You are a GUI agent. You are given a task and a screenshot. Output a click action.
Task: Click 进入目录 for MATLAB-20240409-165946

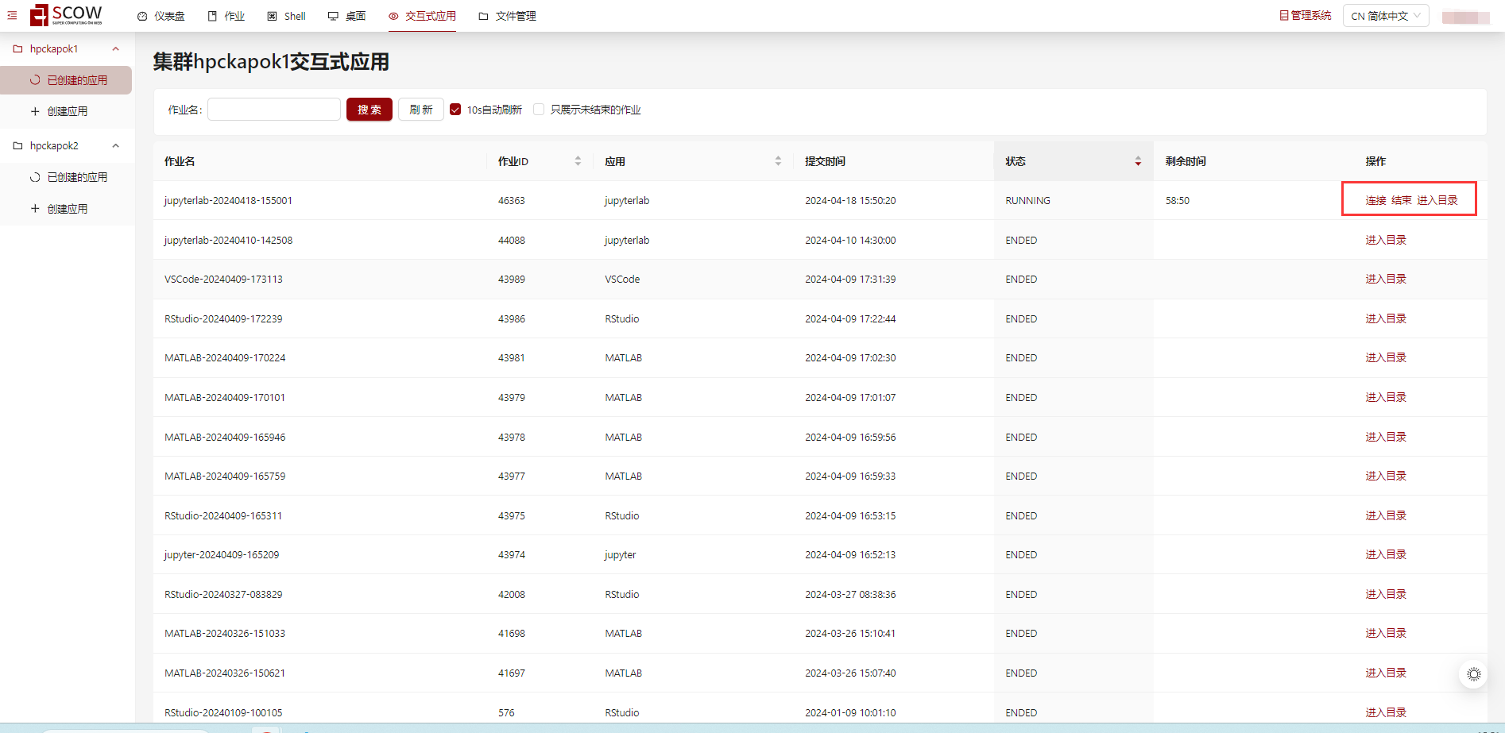[x=1386, y=437]
